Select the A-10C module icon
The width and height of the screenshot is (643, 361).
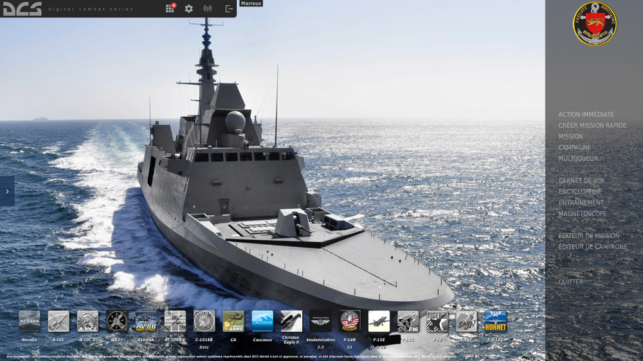59,321
